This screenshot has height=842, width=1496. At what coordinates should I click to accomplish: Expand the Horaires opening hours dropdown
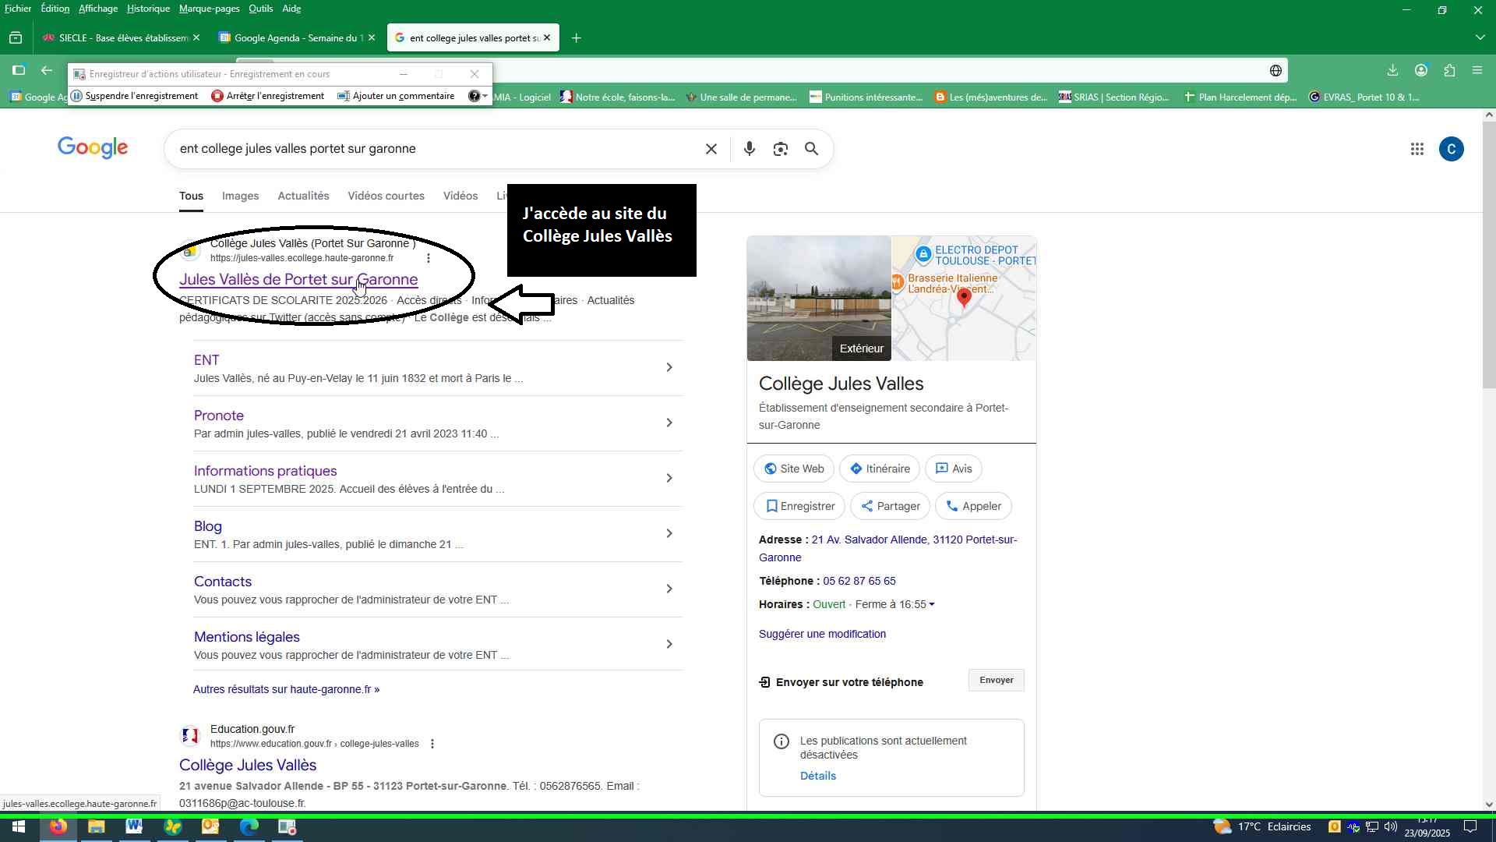pos(932,605)
